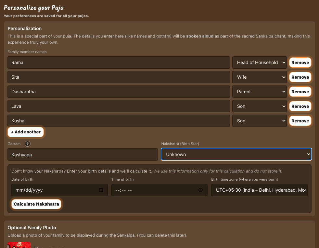Image resolution: width=319 pixels, height=248 pixels.
Task: Click the Calculate Nakshatra button
Action: pyautogui.click(x=36, y=204)
